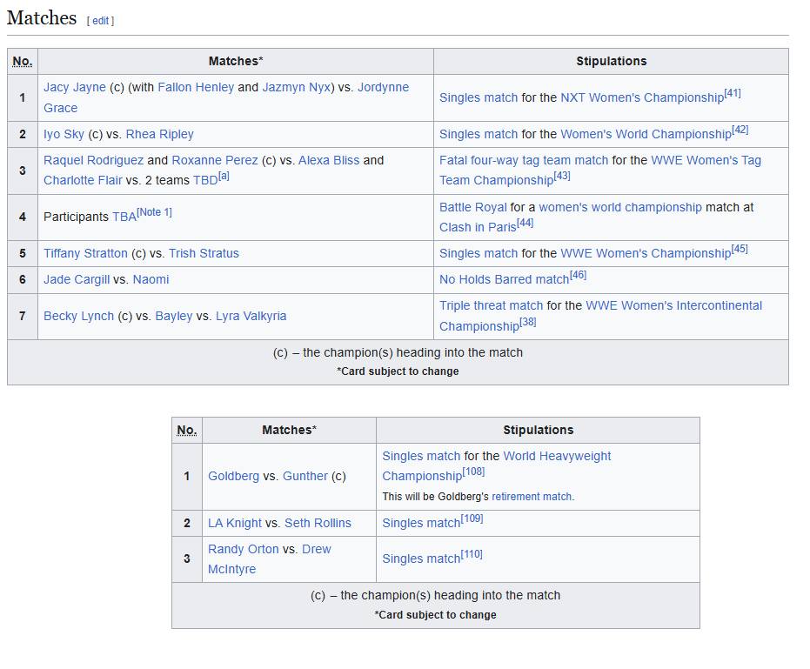Image resolution: width=810 pixels, height=669 pixels.
Task: Open the Jazmyn Nyx link
Action: (x=296, y=87)
